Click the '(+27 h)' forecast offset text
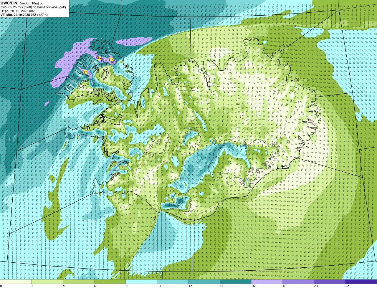377x288 pixels. tap(42, 15)
